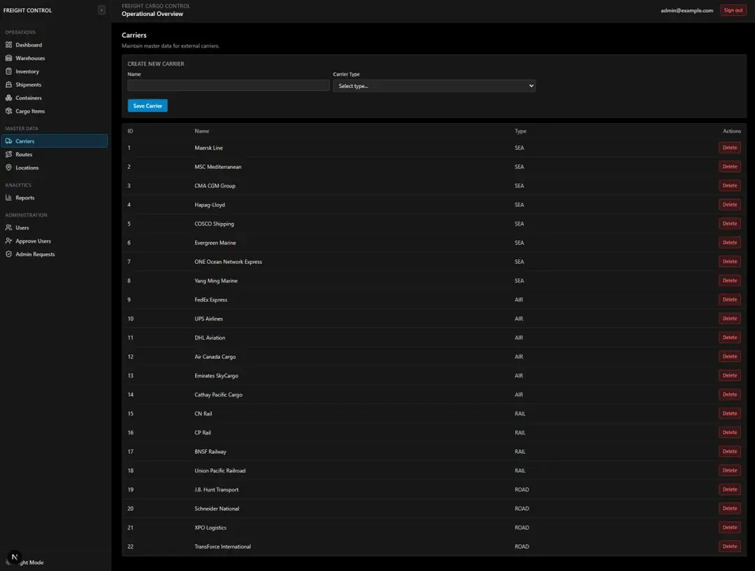This screenshot has width=755, height=571.
Task: Click the Shipments icon in sidebar
Action: click(x=8, y=85)
